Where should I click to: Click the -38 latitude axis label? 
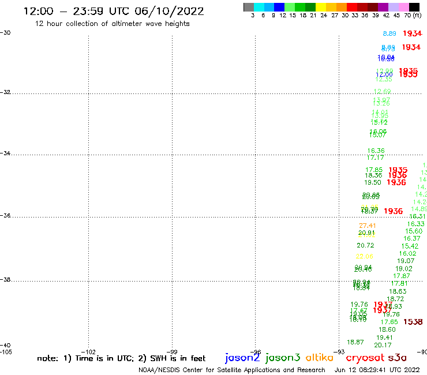coord(5,280)
